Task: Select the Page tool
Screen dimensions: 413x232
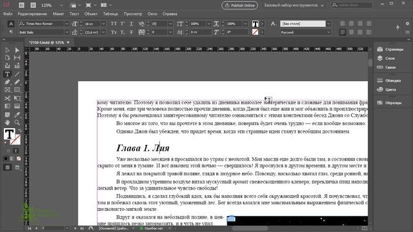Action: [x=7, y=57]
